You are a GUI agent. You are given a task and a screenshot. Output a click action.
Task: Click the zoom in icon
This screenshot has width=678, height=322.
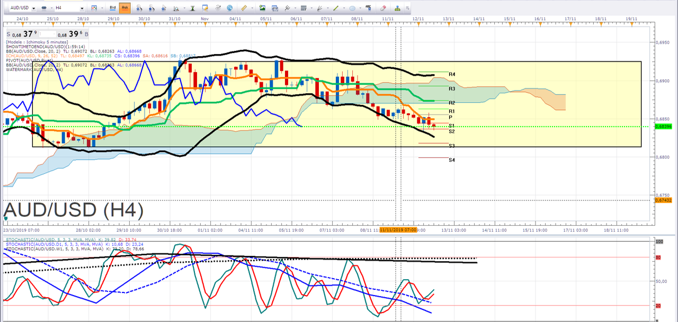pyautogui.click(x=139, y=8)
